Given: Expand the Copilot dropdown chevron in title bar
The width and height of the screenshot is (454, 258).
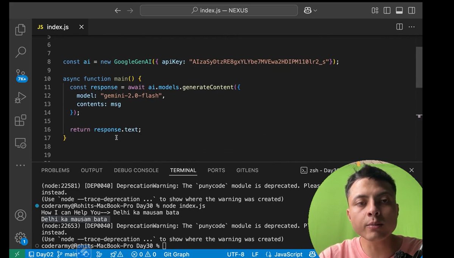Looking at the screenshot, I should point(315,11).
